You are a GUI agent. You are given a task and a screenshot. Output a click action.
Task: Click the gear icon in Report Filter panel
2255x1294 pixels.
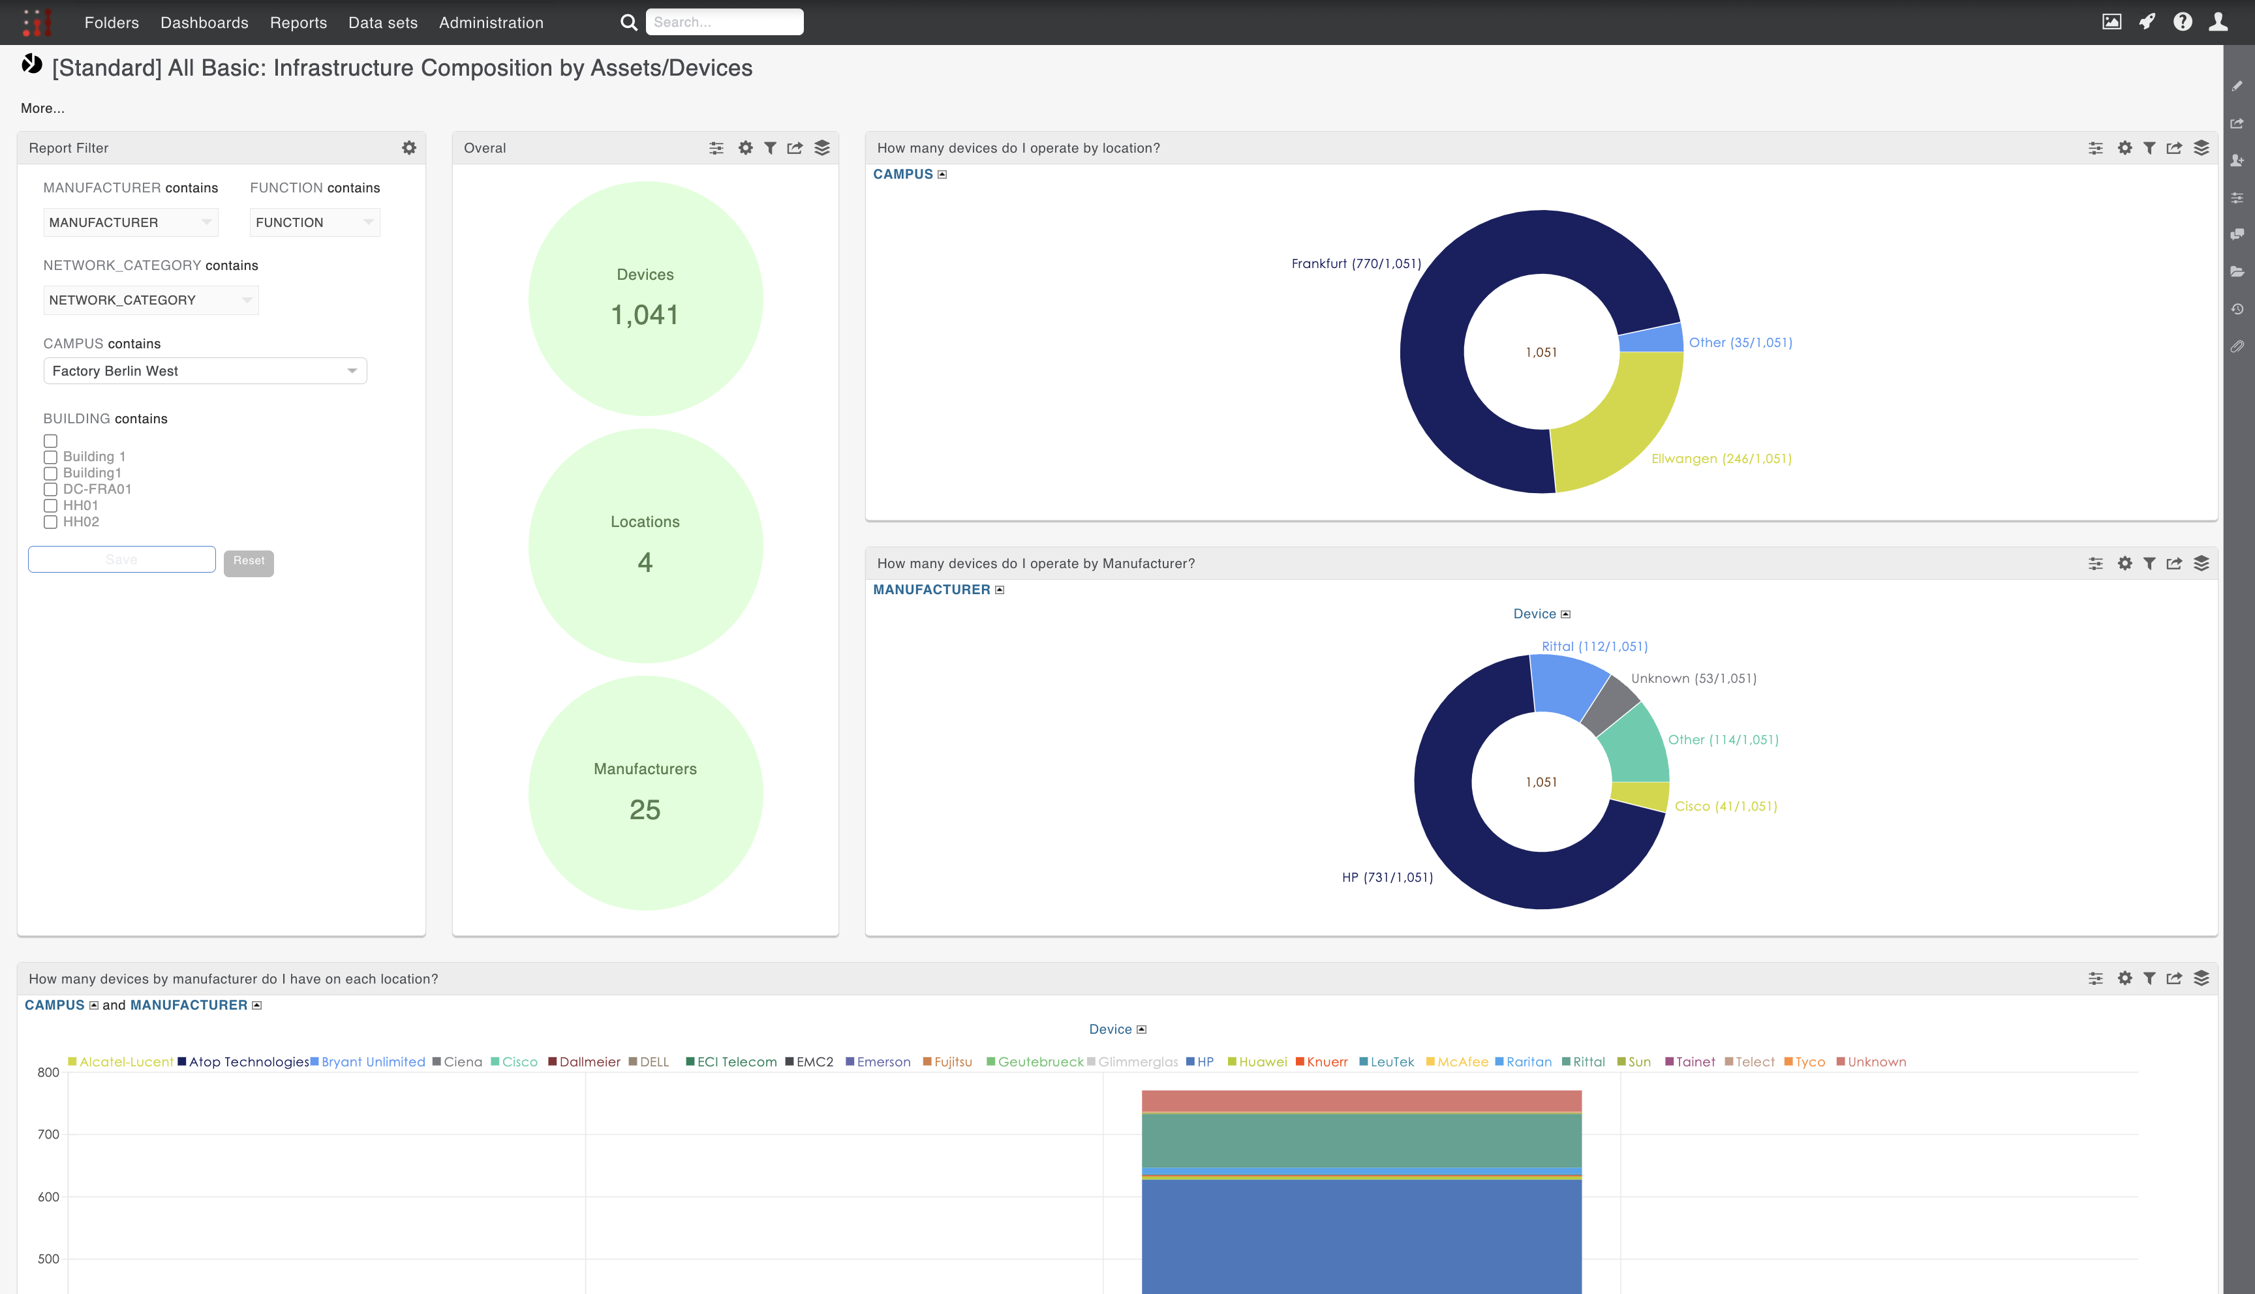tap(409, 147)
